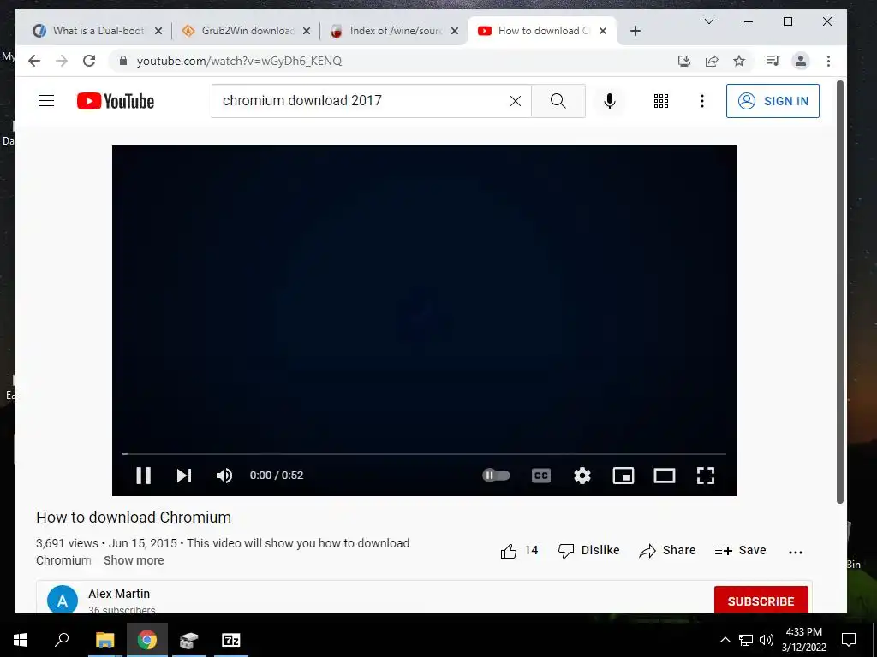Open YouTube guide hamburger menu
Image resolution: width=877 pixels, height=657 pixels.
(x=46, y=101)
